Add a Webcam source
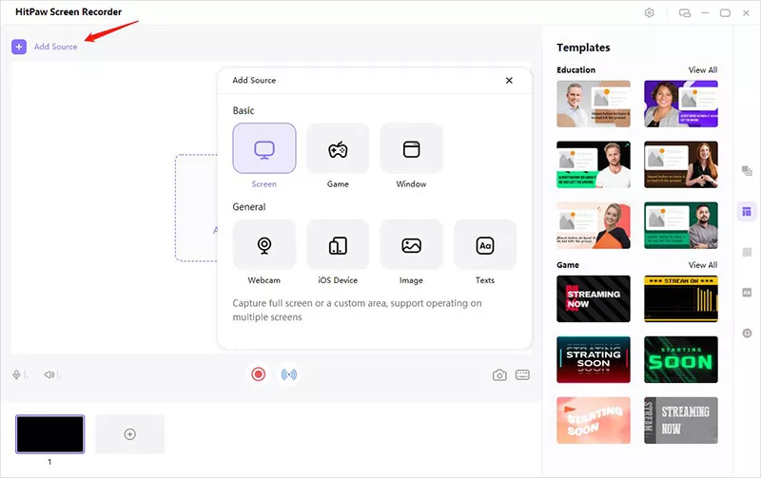Image resolution: width=761 pixels, height=478 pixels. coord(263,245)
